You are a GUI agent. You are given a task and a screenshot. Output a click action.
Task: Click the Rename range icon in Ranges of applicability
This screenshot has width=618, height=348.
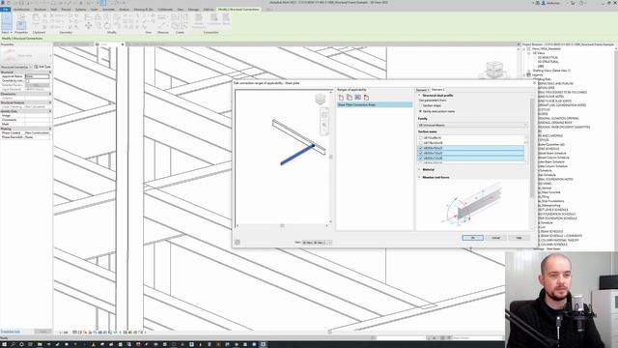358,98
